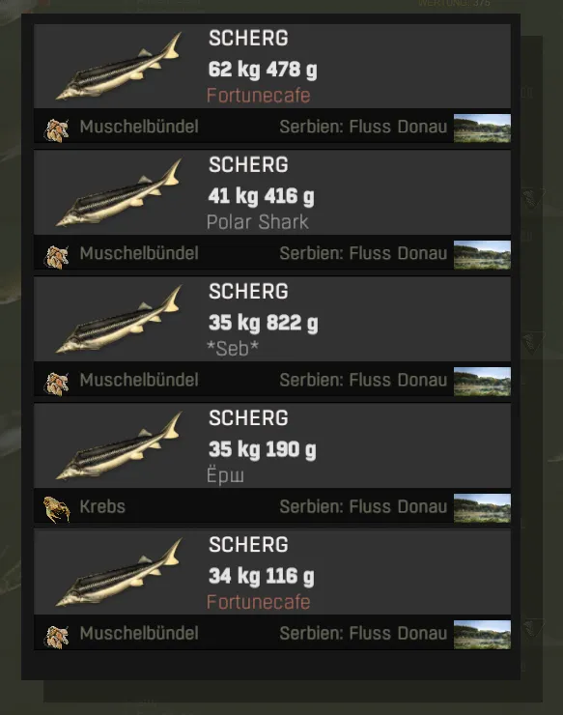Select the 35 kg 822 g Scherg fish image
563x715 pixels.
120,320
